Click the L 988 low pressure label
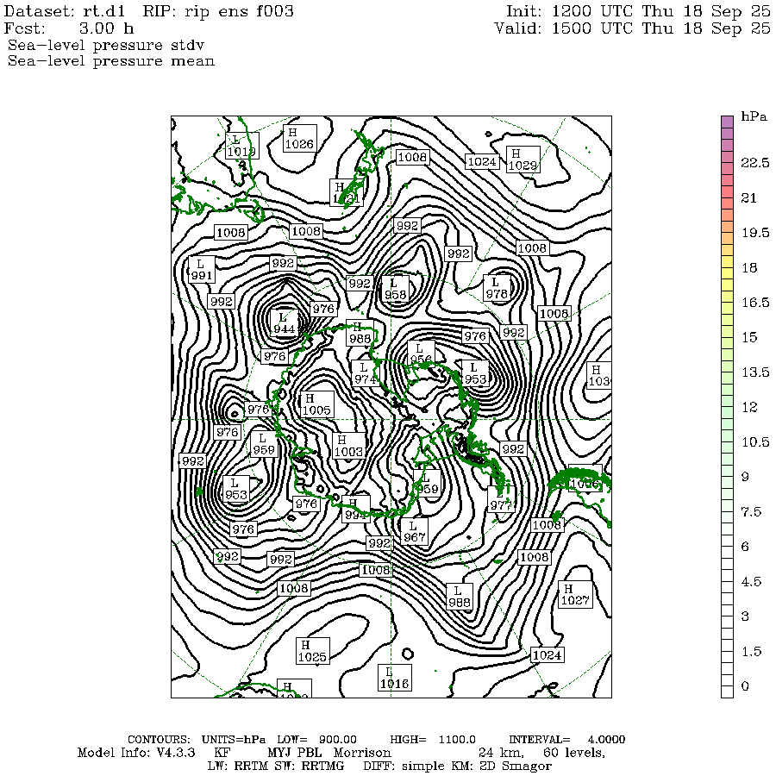Screen dimensions: 776x776 click(460, 597)
